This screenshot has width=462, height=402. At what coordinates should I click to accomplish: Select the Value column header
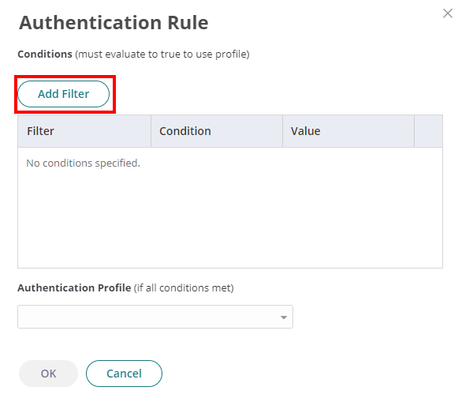348,131
